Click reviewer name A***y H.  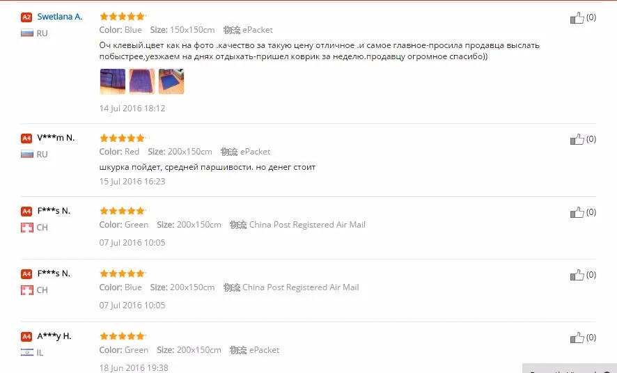tap(54, 336)
